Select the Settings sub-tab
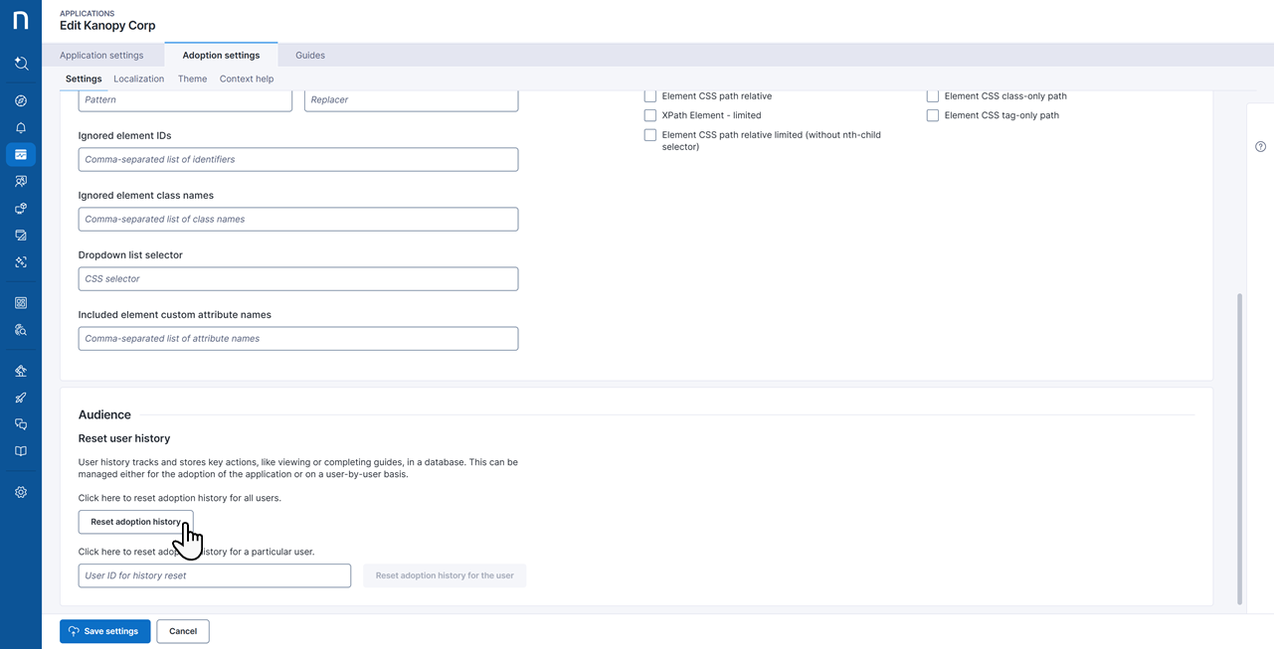Screen dimensions: 1274x649 point(84,79)
